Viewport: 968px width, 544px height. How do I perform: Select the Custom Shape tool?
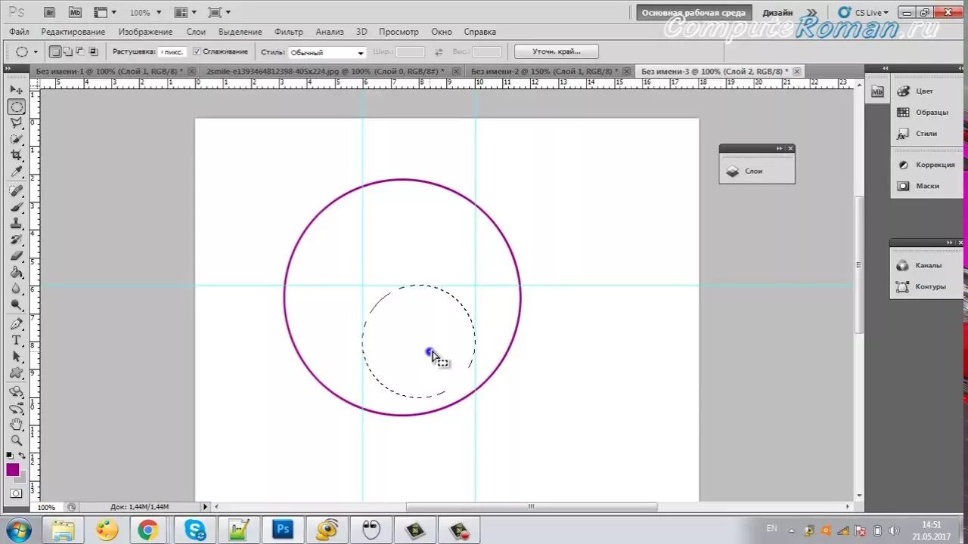(16, 373)
